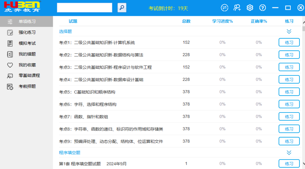305x169 pixels.
Task: Open the add user account icon
Action: (237, 8)
